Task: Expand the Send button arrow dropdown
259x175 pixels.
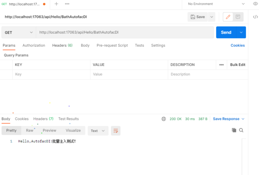Action: [x=241, y=32]
